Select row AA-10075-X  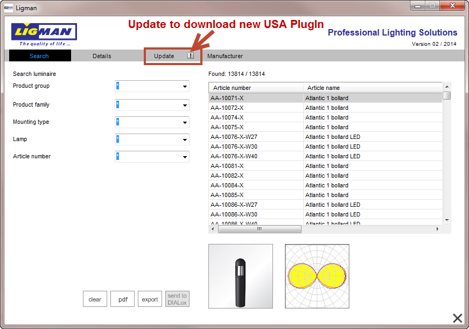coord(325,127)
